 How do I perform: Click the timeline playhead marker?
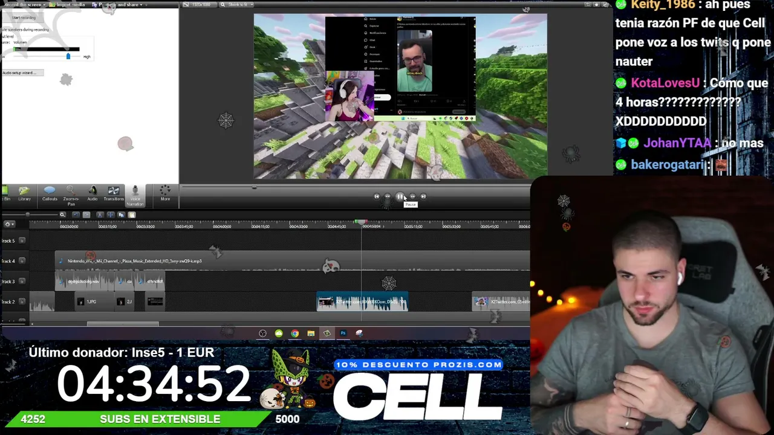(x=361, y=222)
